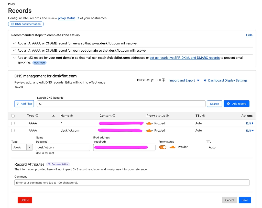The height and width of the screenshot is (208, 262).
Task: Hide the recommended steps panel
Action: (249, 35)
